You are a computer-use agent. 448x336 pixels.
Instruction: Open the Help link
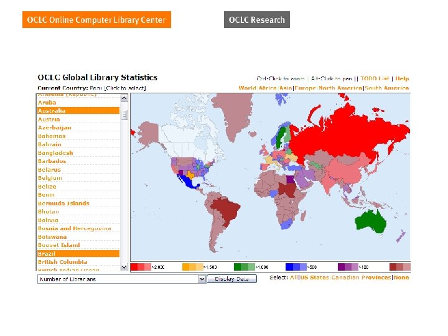[402, 78]
